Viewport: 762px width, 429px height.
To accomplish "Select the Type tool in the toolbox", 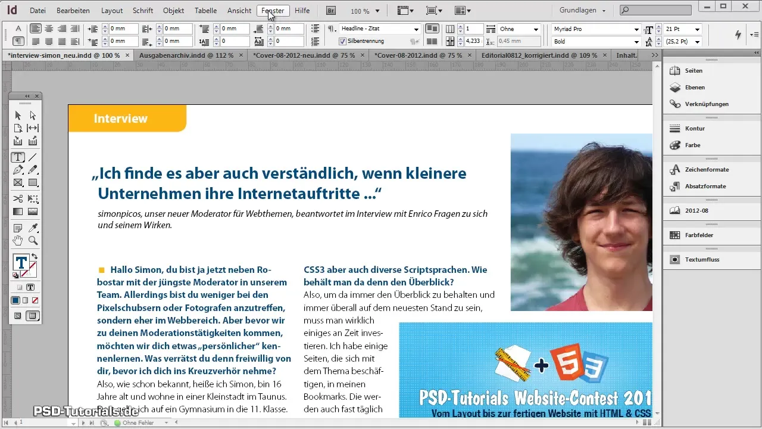I will [18, 157].
